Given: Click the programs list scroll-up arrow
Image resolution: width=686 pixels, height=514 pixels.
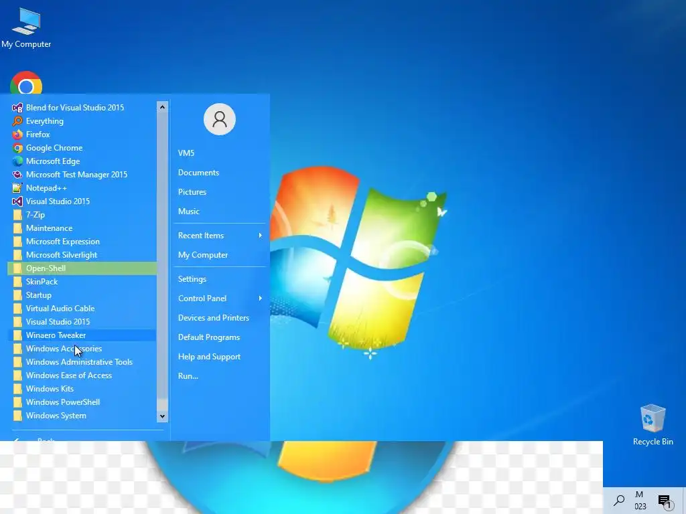Looking at the screenshot, I should pos(162,106).
